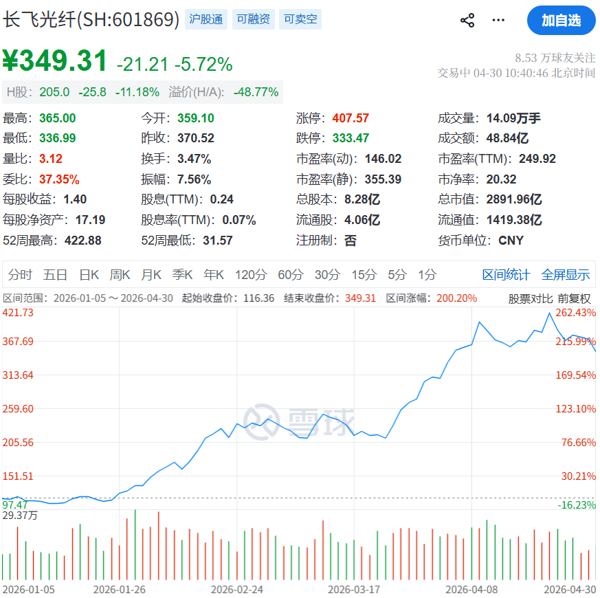600x598 pixels.
Task: Click the 加自选 button
Action: 561,21
